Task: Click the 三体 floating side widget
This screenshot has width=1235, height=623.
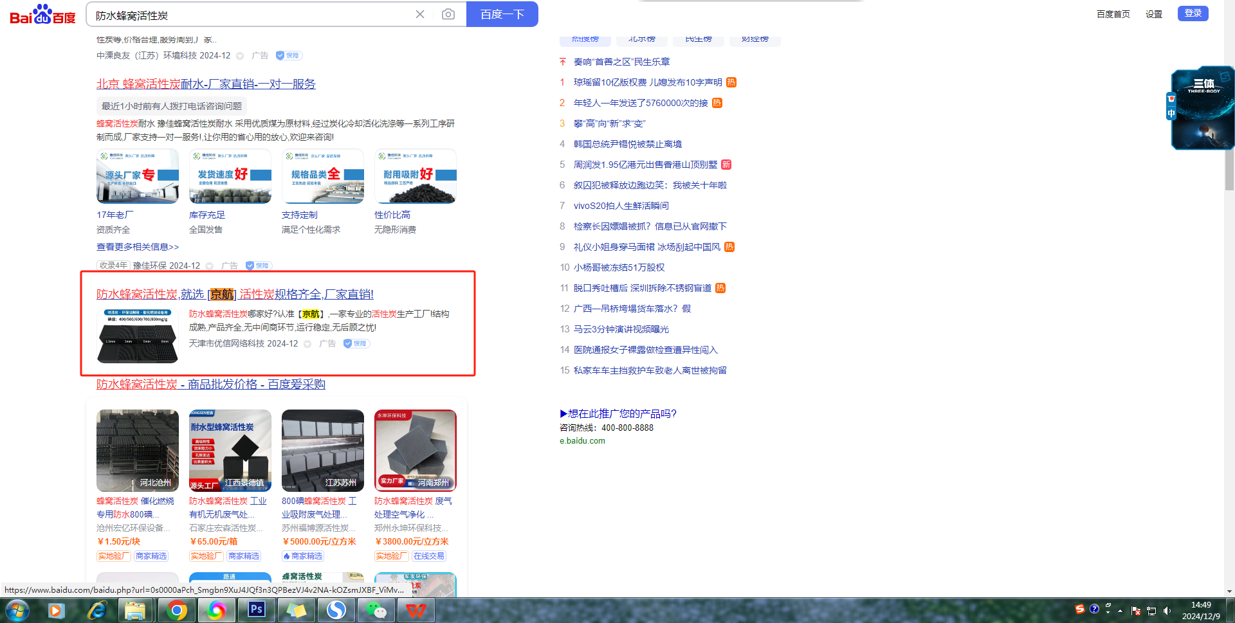Action: pyautogui.click(x=1202, y=108)
